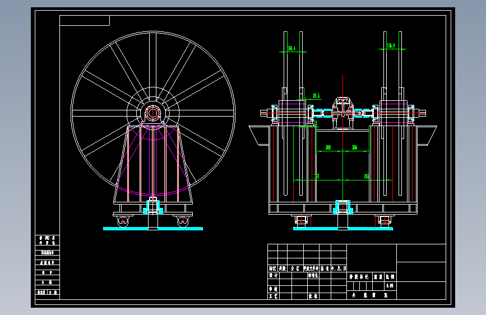Viewport: 486px width, 315px height.
Task: Click the 55.3 dimension label
Action: [x=316, y=96]
